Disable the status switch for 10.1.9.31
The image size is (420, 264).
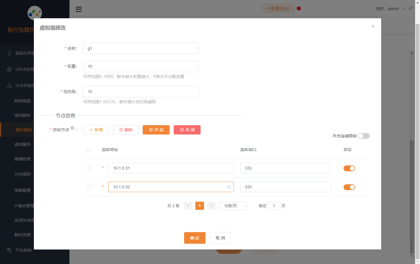[x=349, y=168]
